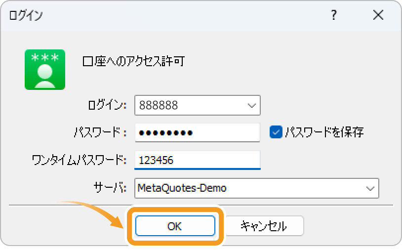
Task: Click the login number 888888 text
Action: (x=159, y=105)
